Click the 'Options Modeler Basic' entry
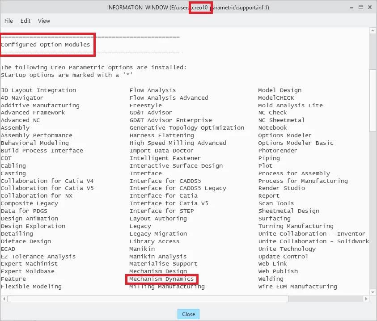The width and height of the screenshot is (377, 321). pos(296,143)
